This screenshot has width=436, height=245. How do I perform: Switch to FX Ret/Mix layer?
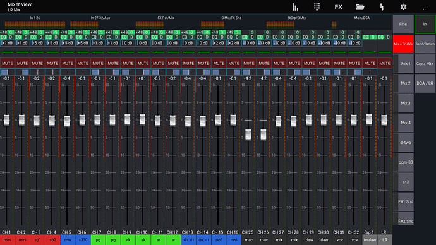tap(166, 23)
